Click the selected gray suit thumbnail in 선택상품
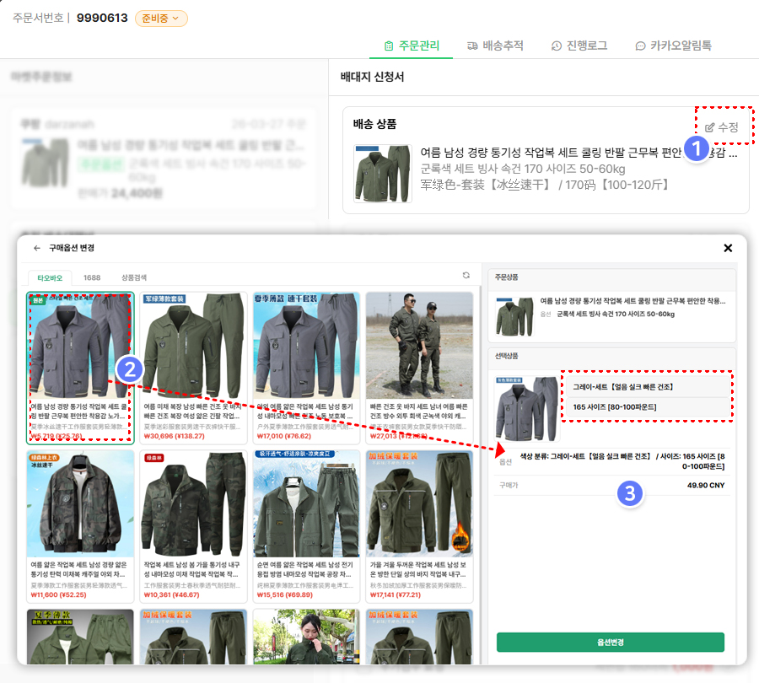Image resolution: width=759 pixels, height=683 pixels. 527,409
